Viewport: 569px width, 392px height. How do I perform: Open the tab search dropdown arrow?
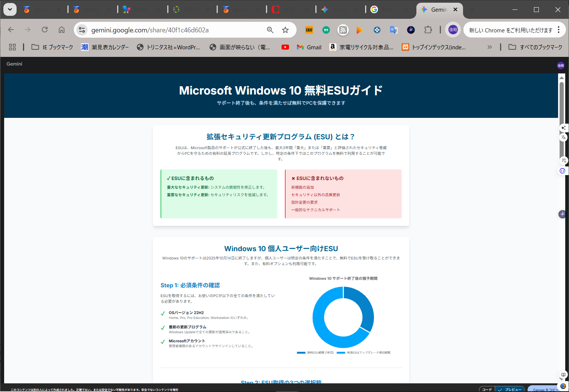point(10,9)
